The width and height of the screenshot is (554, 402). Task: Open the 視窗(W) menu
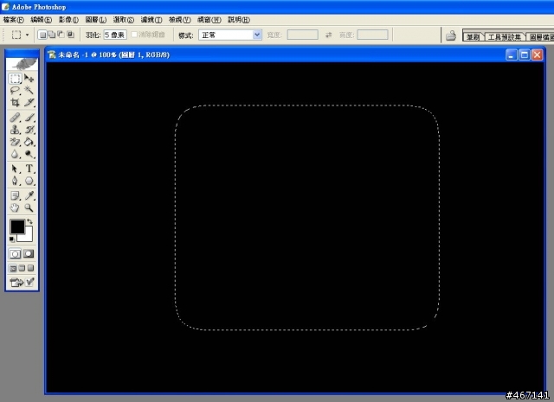(209, 20)
